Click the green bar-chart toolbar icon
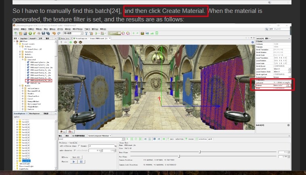The image size is (306, 175). click(152, 33)
